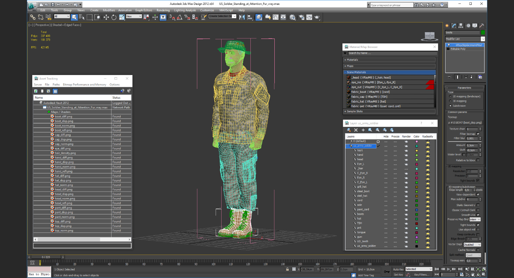The height and width of the screenshot is (278, 514).
Task: Click Delete Layer X icon in the Layer dialog
Action: 356,130
